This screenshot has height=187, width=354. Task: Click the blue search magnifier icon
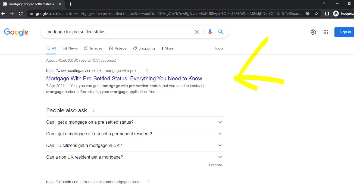coord(221,32)
